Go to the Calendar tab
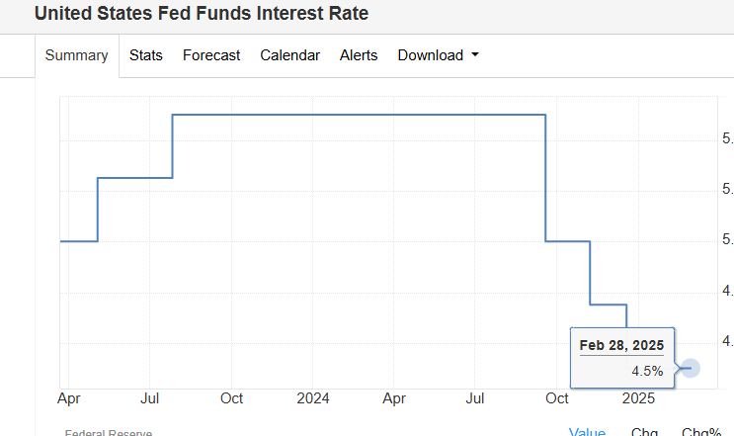The height and width of the screenshot is (436, 734). (289, 55)
